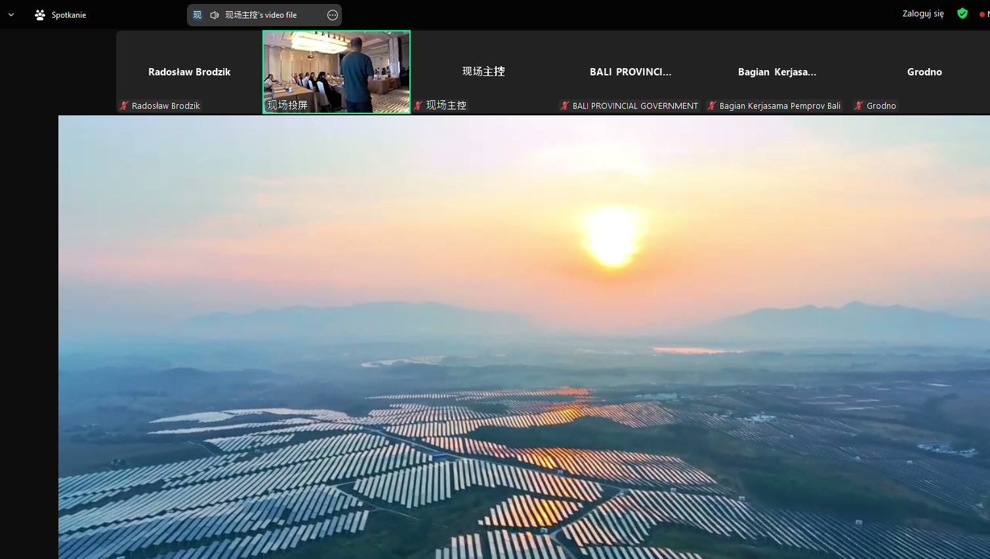
Task: Click the Grodno name label
Action: coord(881,106)
